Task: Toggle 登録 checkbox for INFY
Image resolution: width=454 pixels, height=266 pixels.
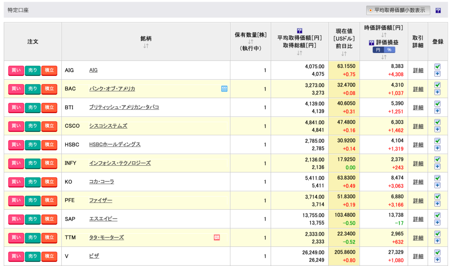Action: (x=437, y=159)
